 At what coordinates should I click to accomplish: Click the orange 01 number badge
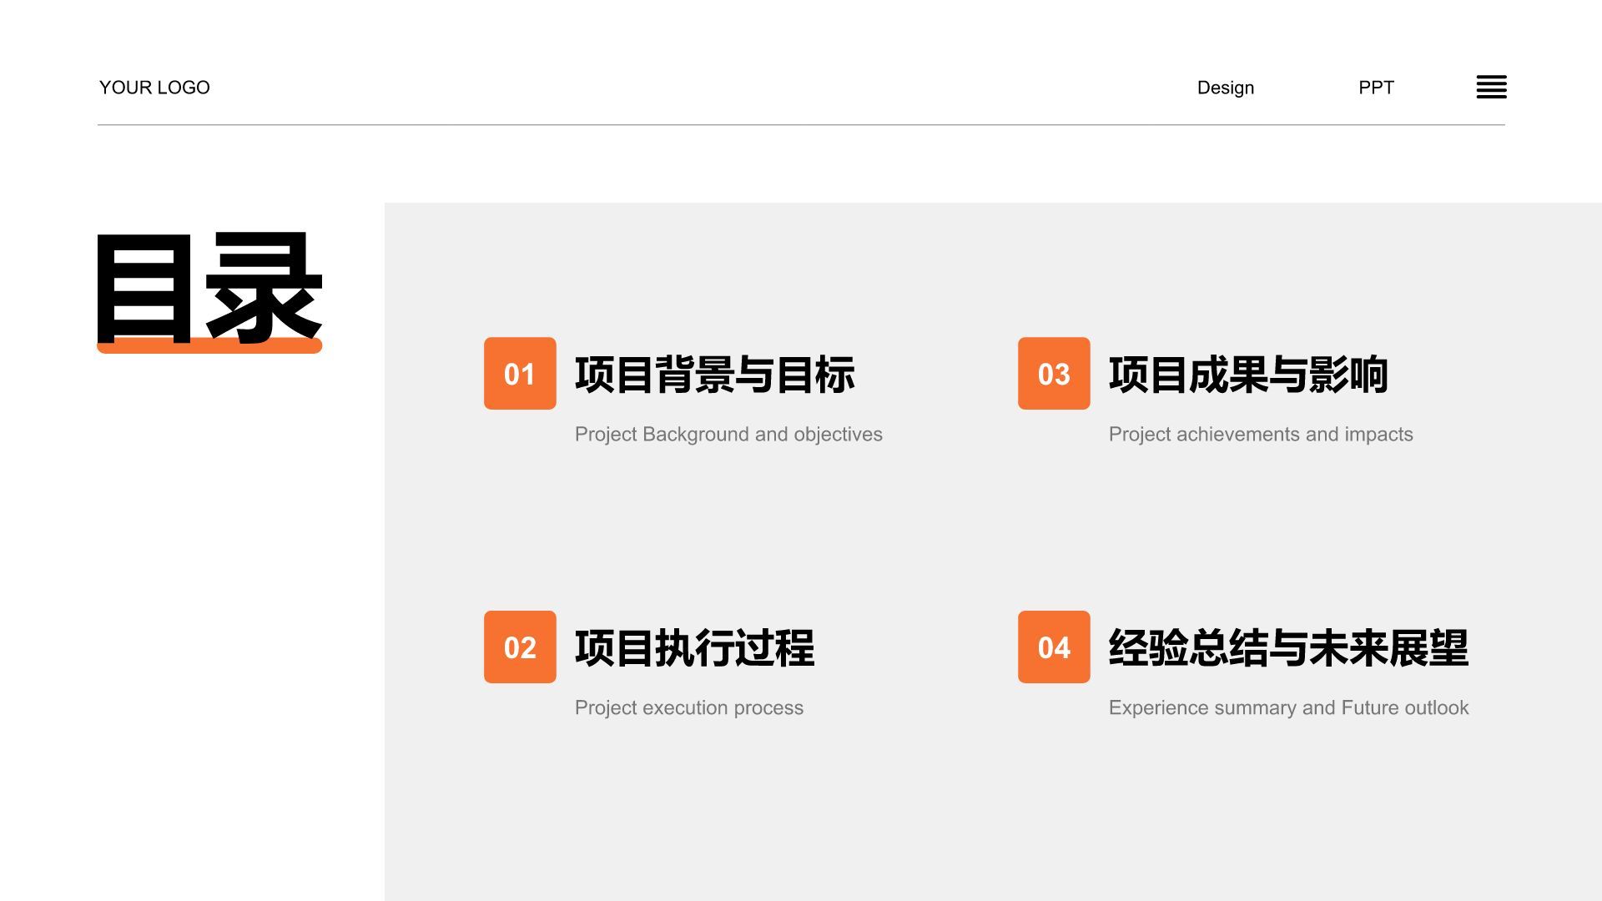(520, 374)
